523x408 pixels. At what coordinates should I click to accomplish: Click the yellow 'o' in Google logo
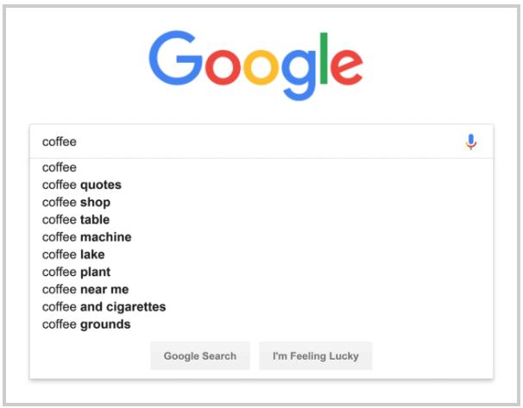tap(261, 67)
